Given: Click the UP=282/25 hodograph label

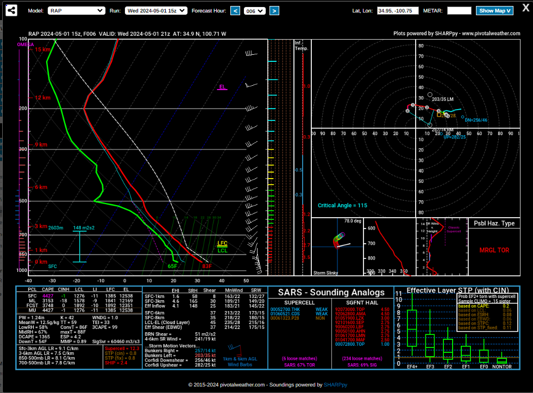Looking at the screenshot, I should (x=454, y=137).
